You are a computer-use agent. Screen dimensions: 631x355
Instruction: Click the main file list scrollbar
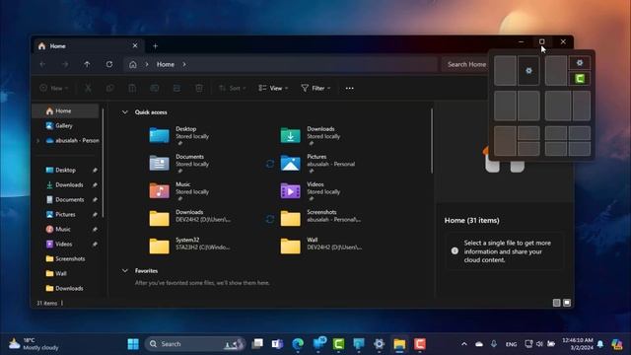pos(432,141)
